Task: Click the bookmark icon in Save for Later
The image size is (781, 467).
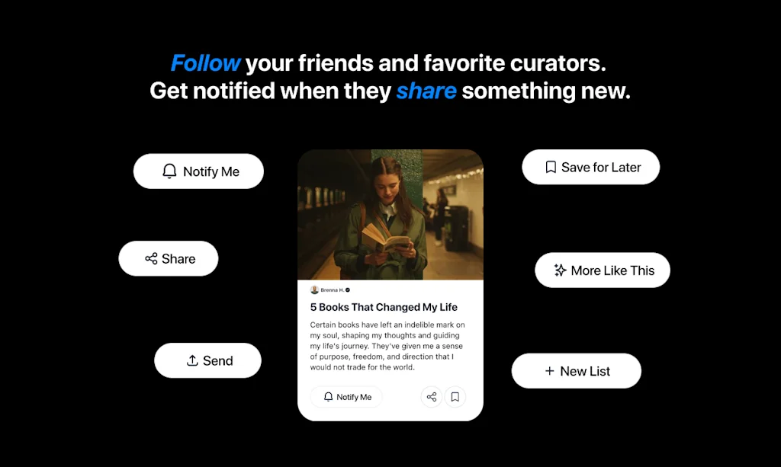Action: click(551, 167)
